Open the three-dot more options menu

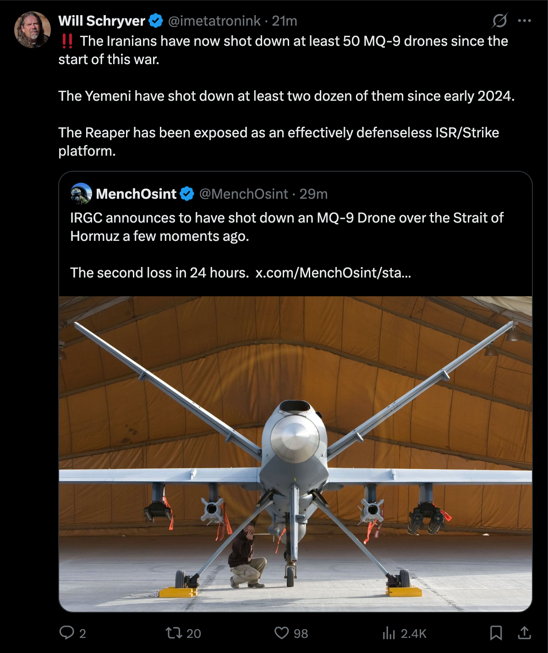pos(524,21)
